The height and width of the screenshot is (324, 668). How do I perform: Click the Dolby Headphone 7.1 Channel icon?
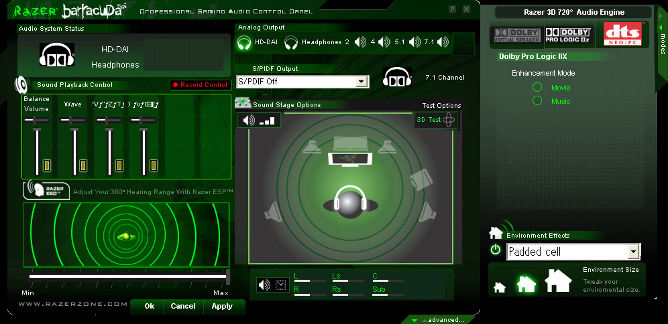(x=397, y=77)
